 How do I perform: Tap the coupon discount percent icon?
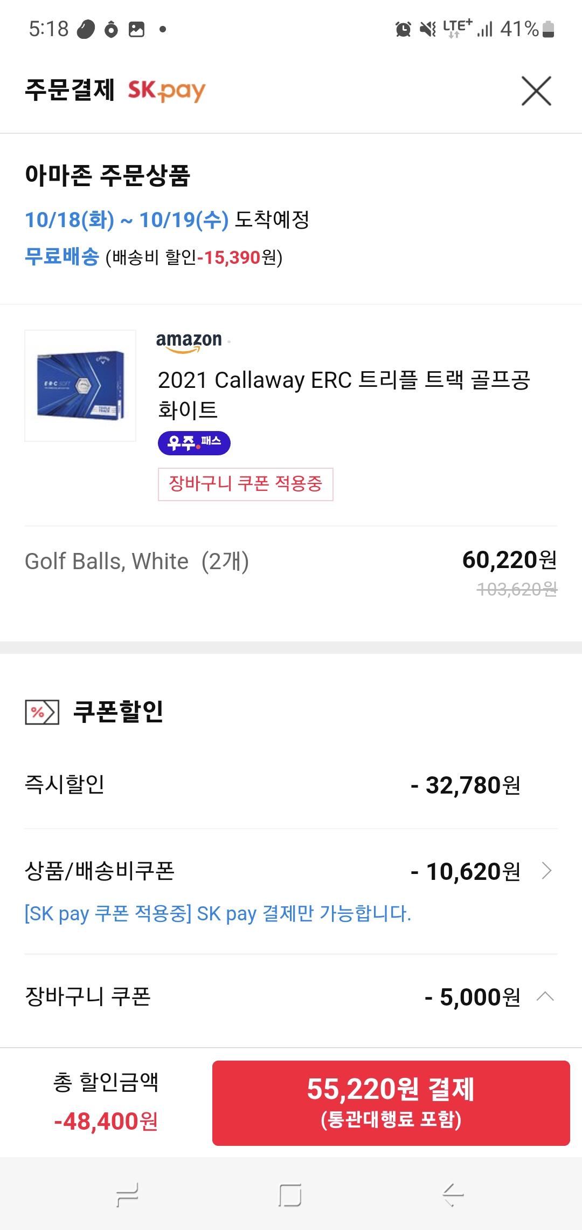42,712
